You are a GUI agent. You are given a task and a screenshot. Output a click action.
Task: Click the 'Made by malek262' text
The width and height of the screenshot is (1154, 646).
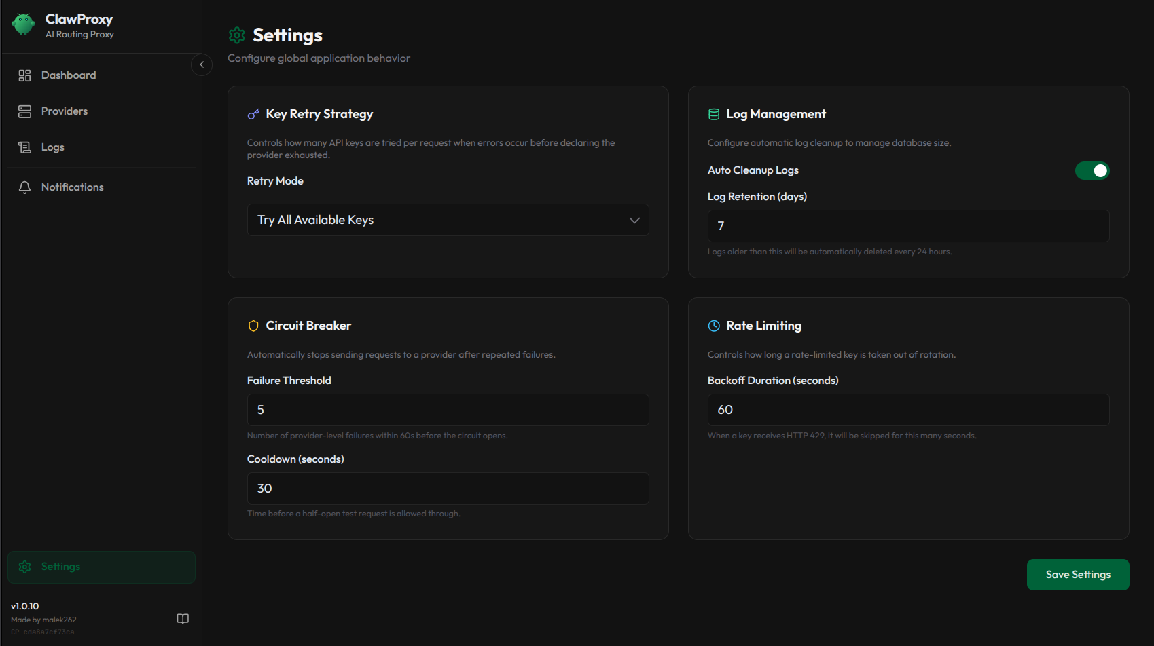pyautogui.click(x=43, y=620)
